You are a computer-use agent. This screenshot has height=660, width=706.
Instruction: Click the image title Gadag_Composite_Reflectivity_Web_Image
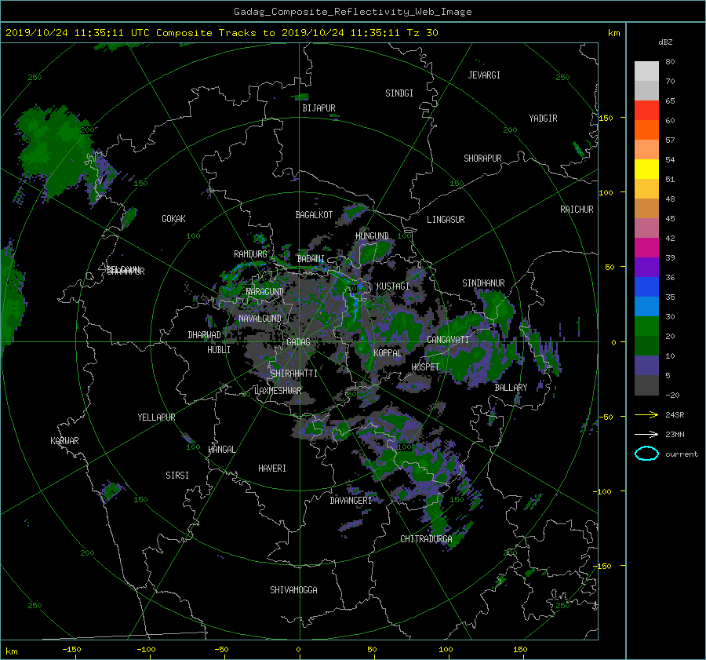[x=352, y=12]
